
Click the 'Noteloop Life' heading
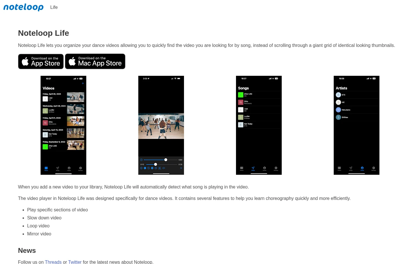tap(43, 33)
